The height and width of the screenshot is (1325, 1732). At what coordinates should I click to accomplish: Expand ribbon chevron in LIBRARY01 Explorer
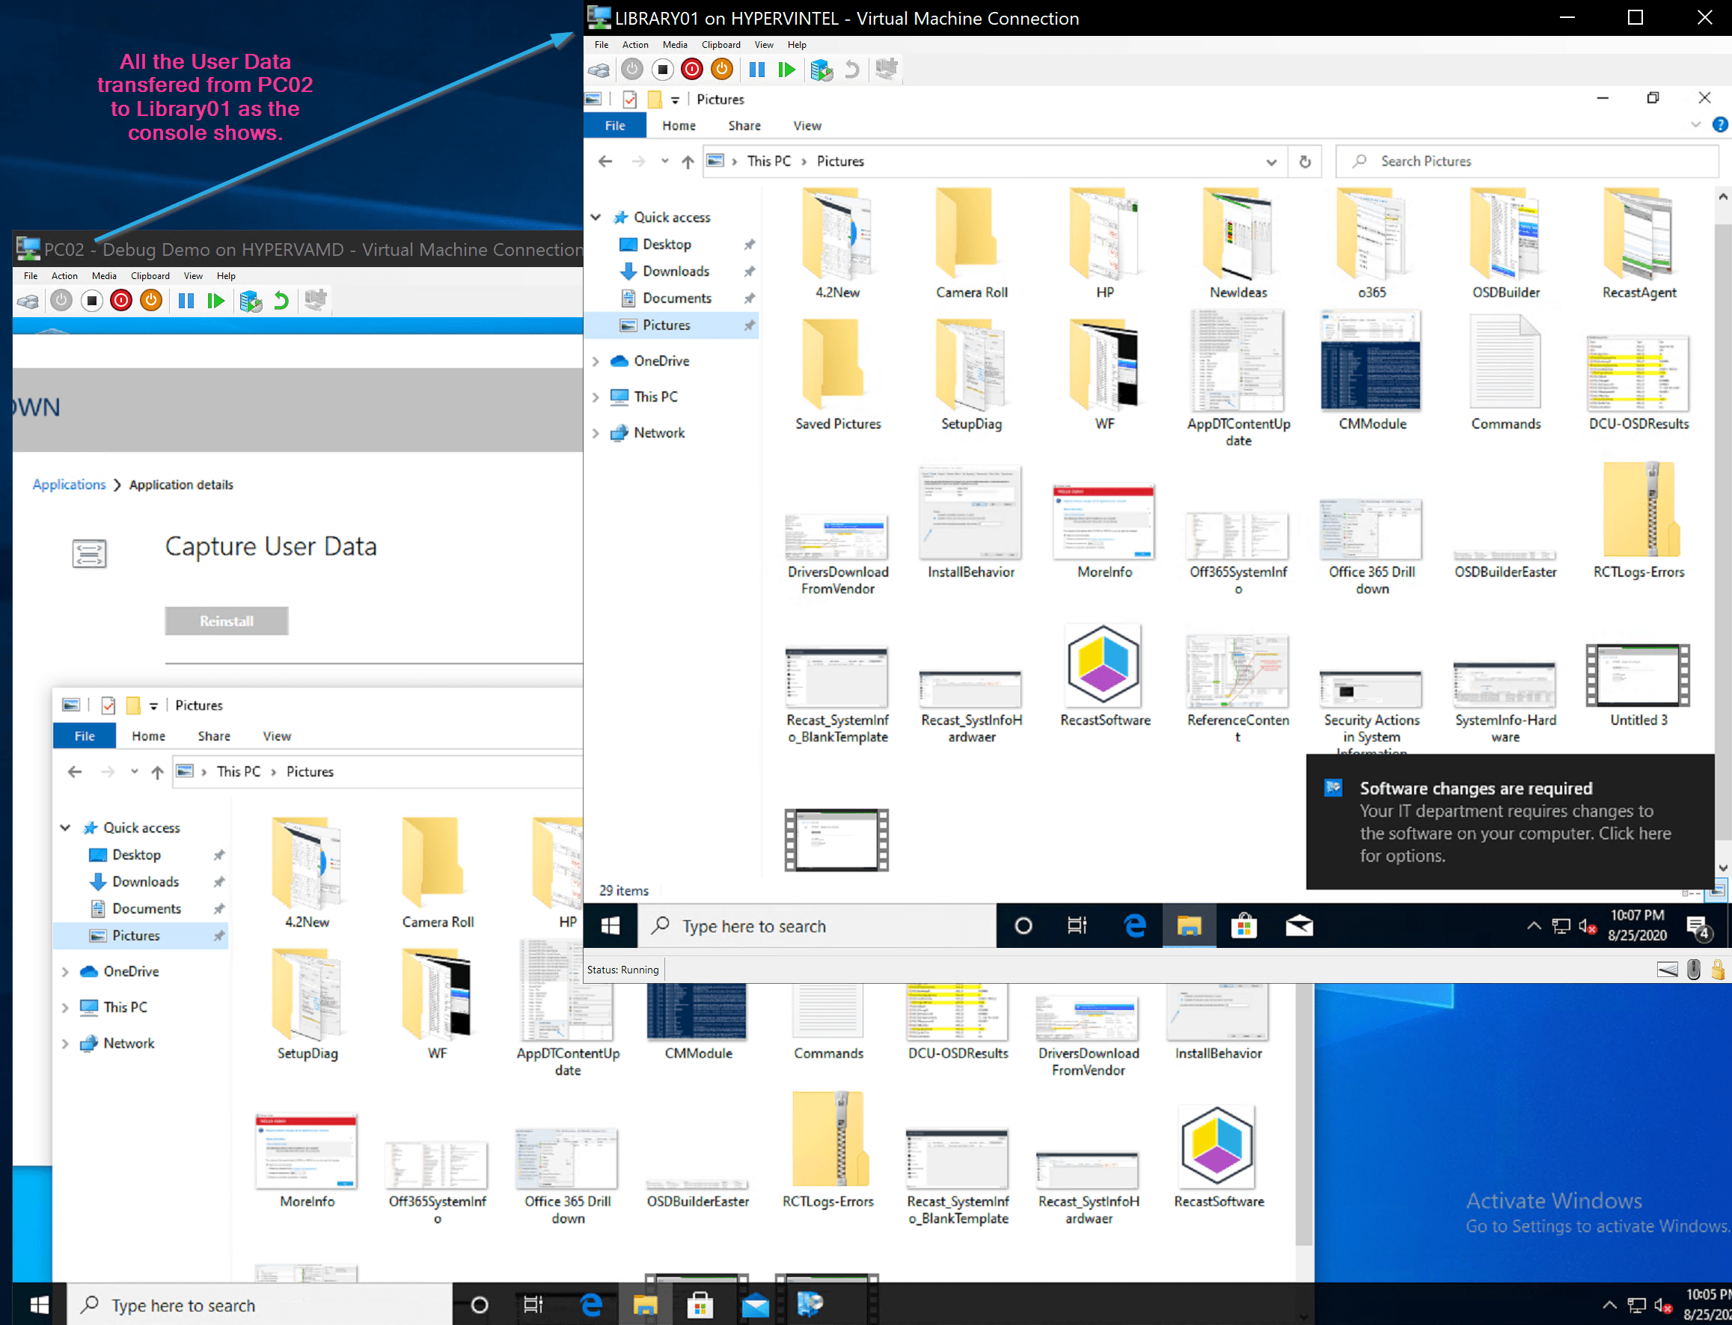pos(1695,125)
